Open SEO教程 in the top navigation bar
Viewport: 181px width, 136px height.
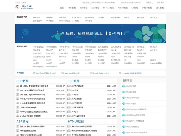point(160,8)
